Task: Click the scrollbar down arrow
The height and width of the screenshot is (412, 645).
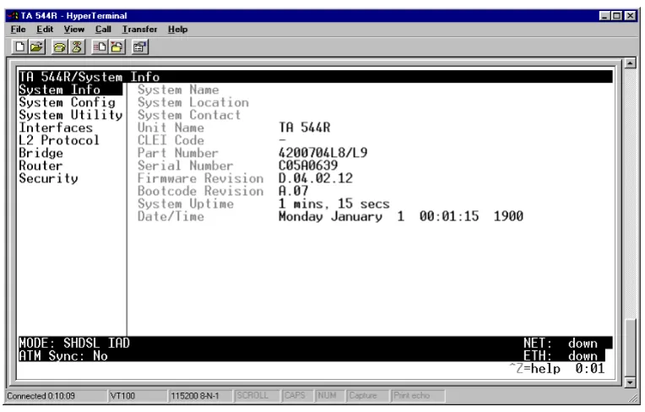Action: 630,382
